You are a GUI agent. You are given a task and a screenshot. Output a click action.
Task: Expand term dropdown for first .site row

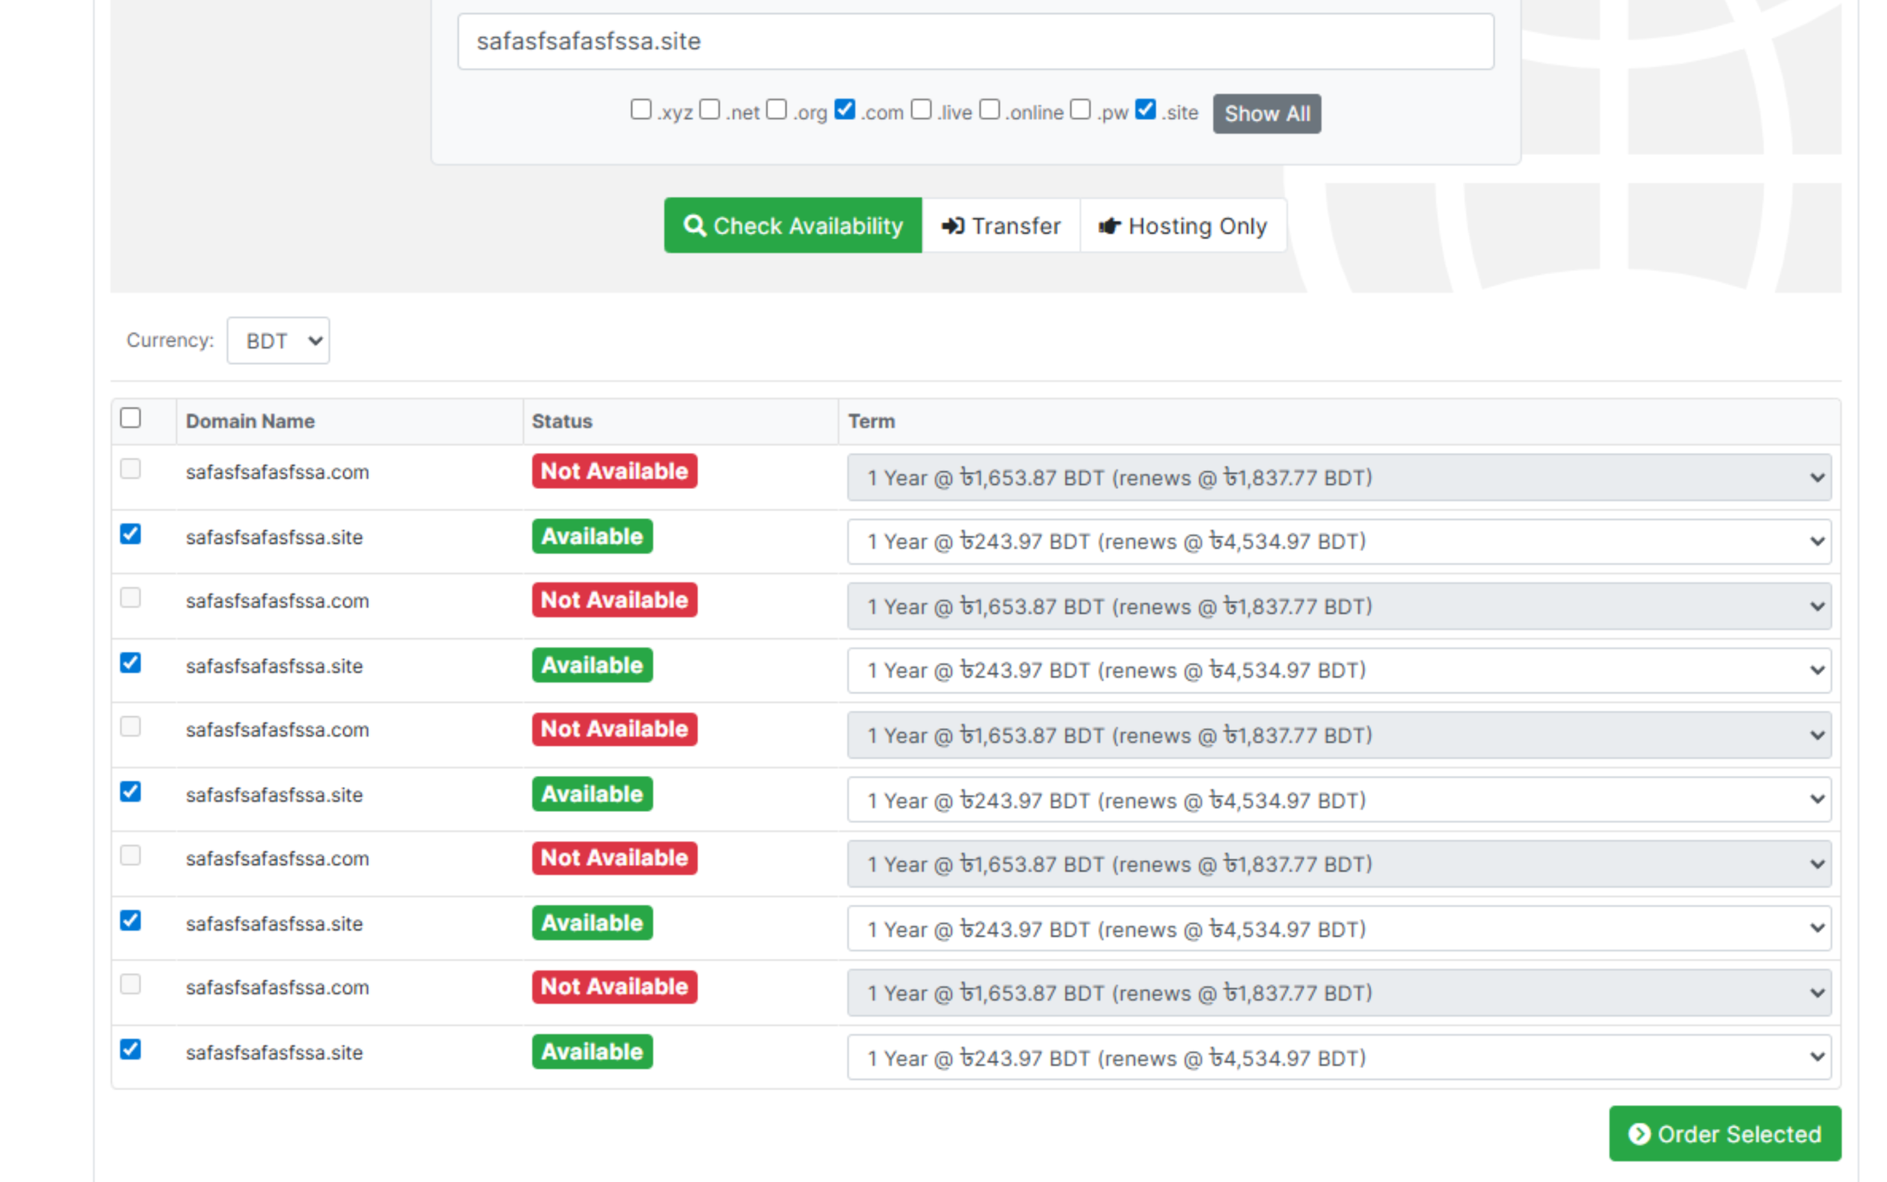pos(1338,542)
